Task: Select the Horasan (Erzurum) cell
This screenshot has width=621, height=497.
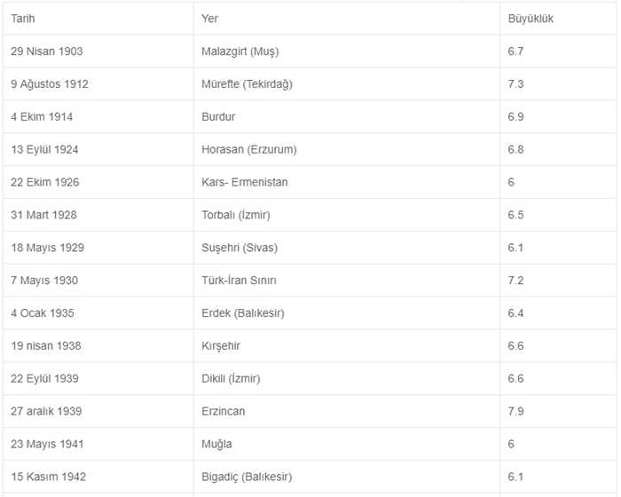Action: [x=248, y=150]
